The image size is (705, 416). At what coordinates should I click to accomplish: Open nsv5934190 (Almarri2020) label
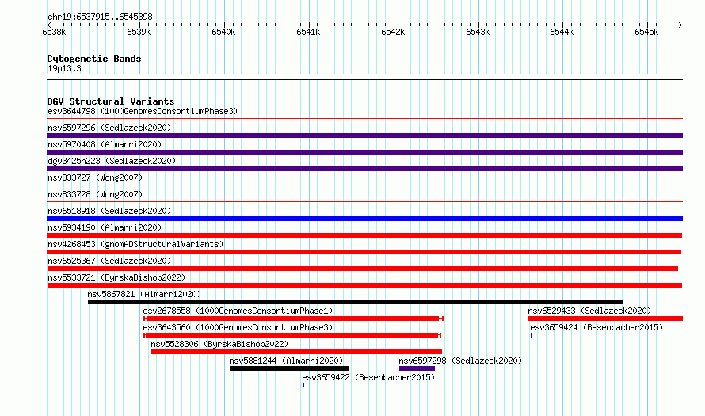pos(105,227)
